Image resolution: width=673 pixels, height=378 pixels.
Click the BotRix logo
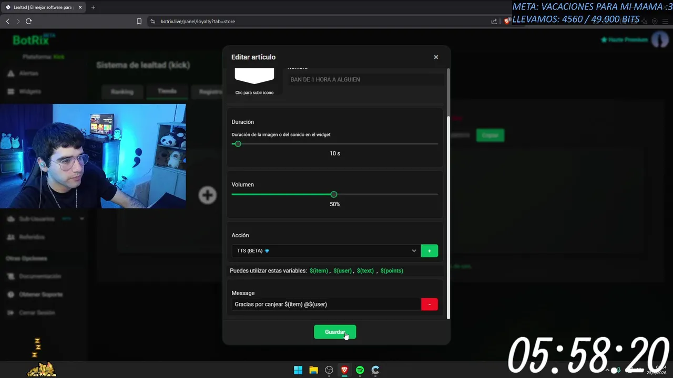click(33, 40)
